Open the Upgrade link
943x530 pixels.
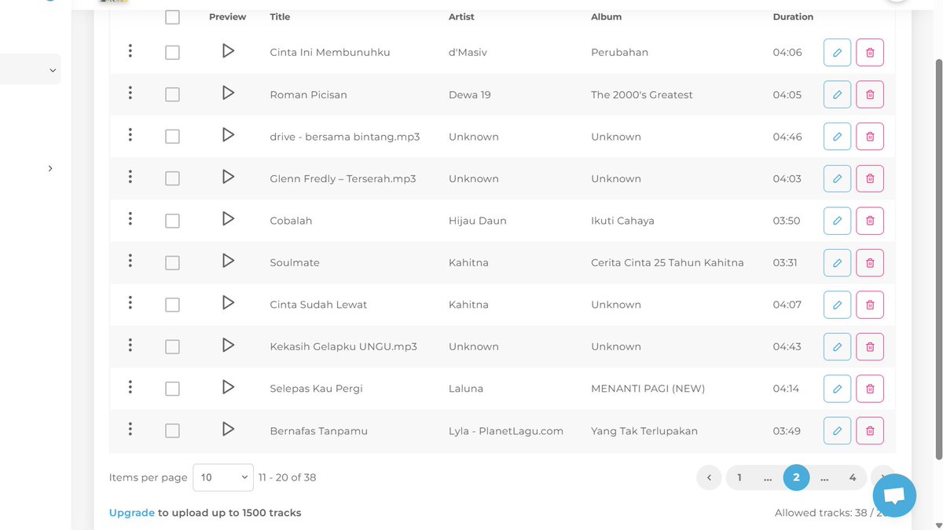(132, 513)
